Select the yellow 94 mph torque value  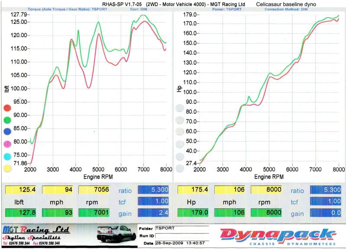pyautogui.click(x=57, y=189)
